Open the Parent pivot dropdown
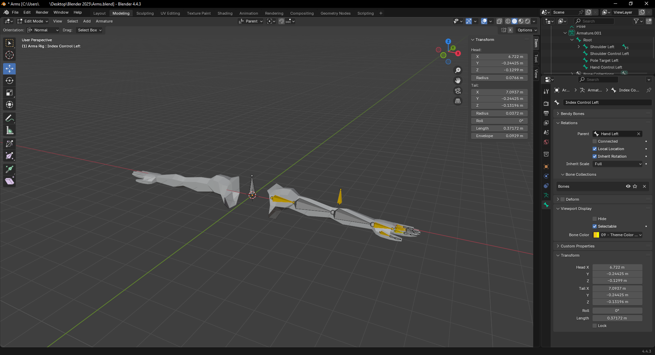Screen dimensions: 655x355 click(x=251, y=21)
